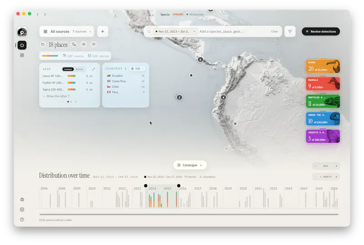
Task: Go to next page of Gear panel
Action: (76, 102)
